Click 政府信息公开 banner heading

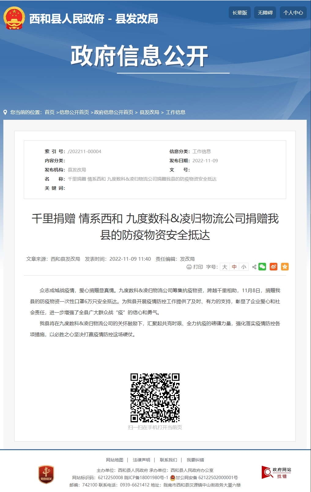139,56
